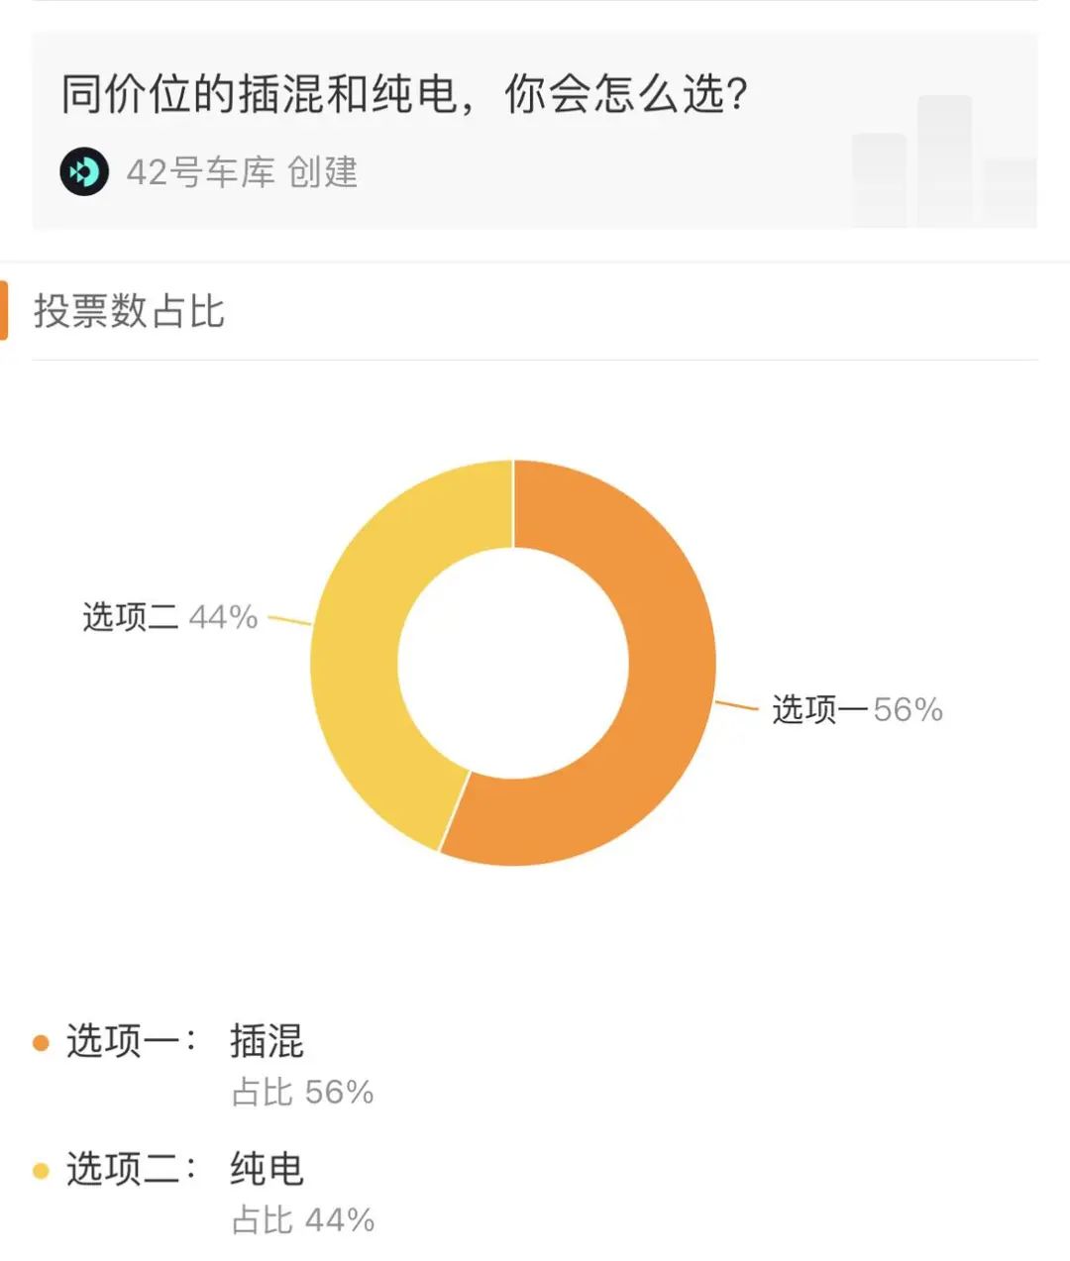1070x1261 pixels.
Task: Open the poll titled 同价位的插混和纯电
Action: pyautogui.click(x=404, y=94)
